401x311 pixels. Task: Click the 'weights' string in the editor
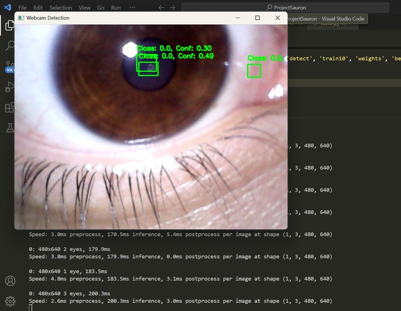(370, 59)
